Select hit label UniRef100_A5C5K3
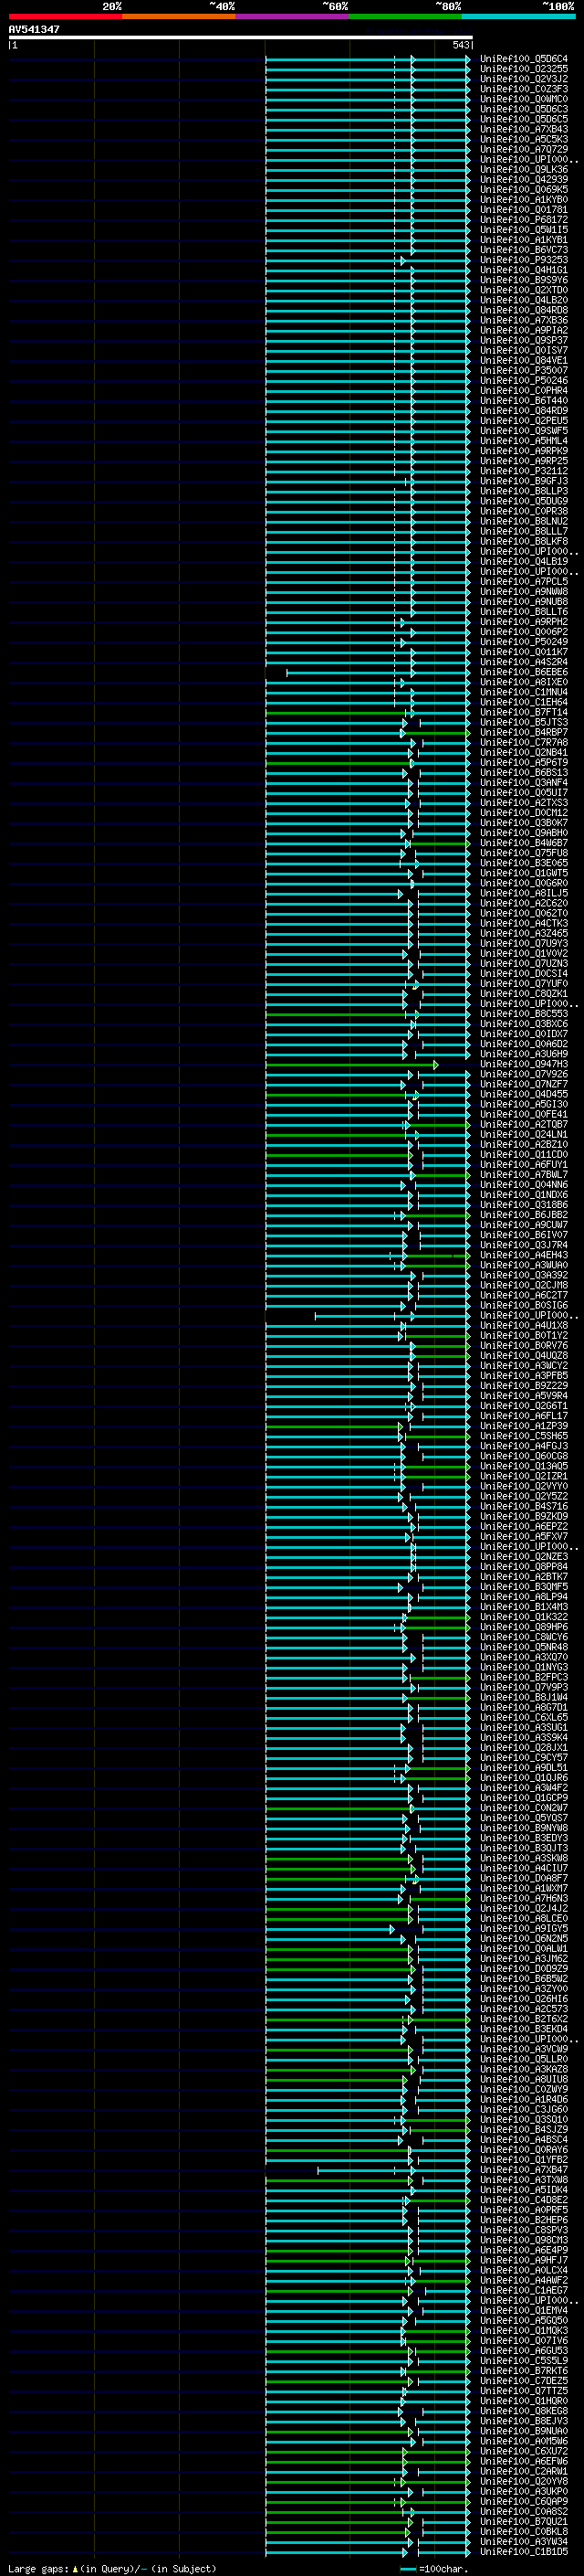Screen dimensions: 584x2576 (524, 139)
